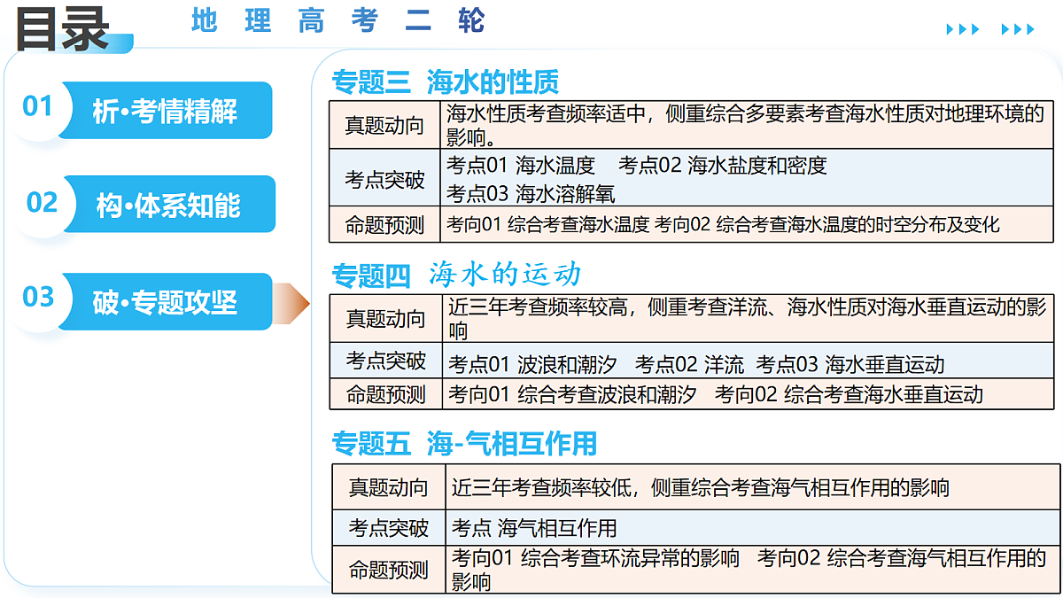
Task: Click 考向01 综合考查环流异常的影响 entry
Action: [595, 558]
